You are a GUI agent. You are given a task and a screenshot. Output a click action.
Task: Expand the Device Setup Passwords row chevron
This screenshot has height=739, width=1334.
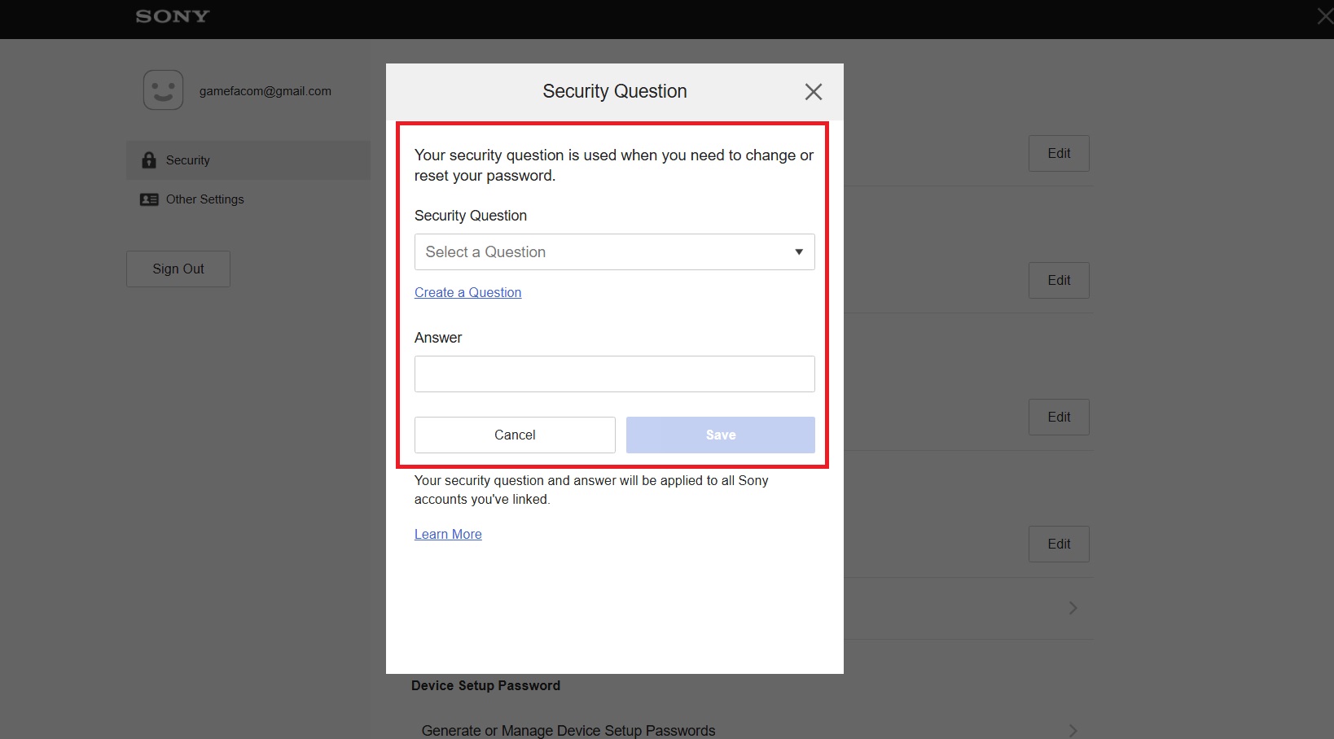pos(1073,730)
